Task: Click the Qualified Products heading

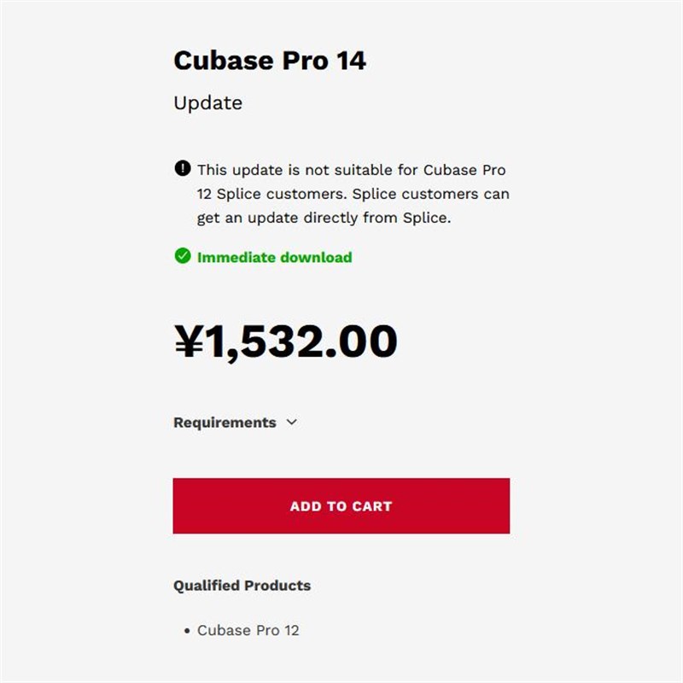Action: [x=242, y=586]
